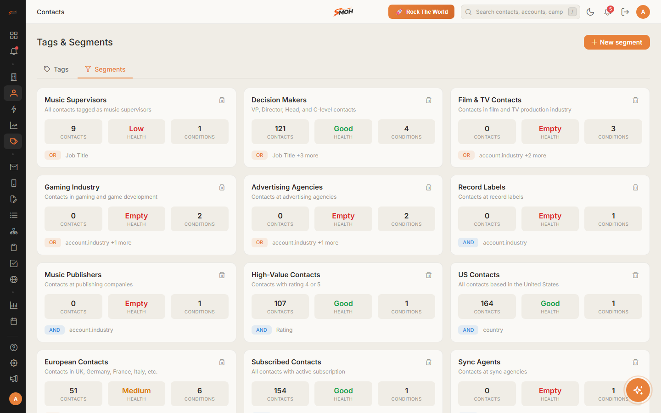Delete the Sync Agents segment
This screenshot has width=661, height=413.
[x=636, y=362]
